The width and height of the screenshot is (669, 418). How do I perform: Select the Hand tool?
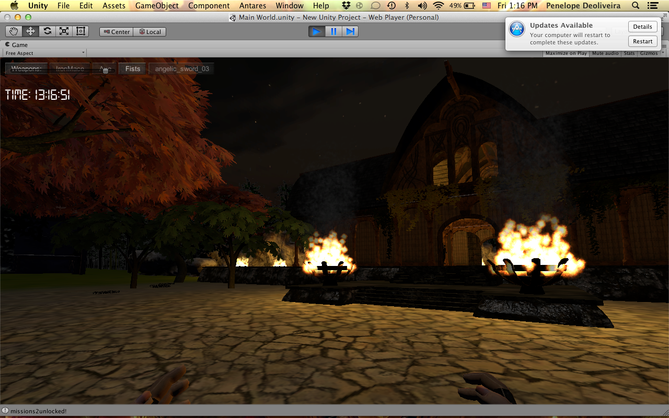pyautogui.click(x=14, y=31)
